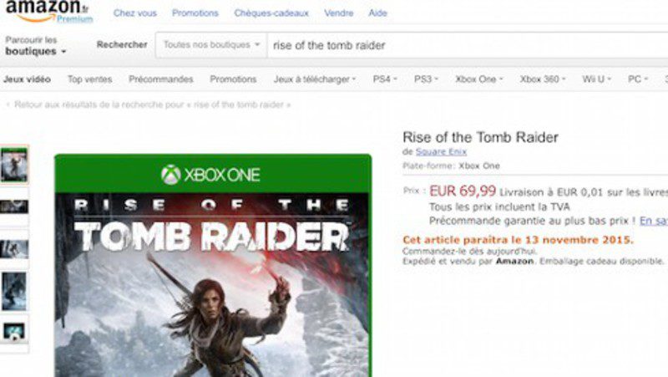Open the Aide link in header

click(x=378, y=13)
